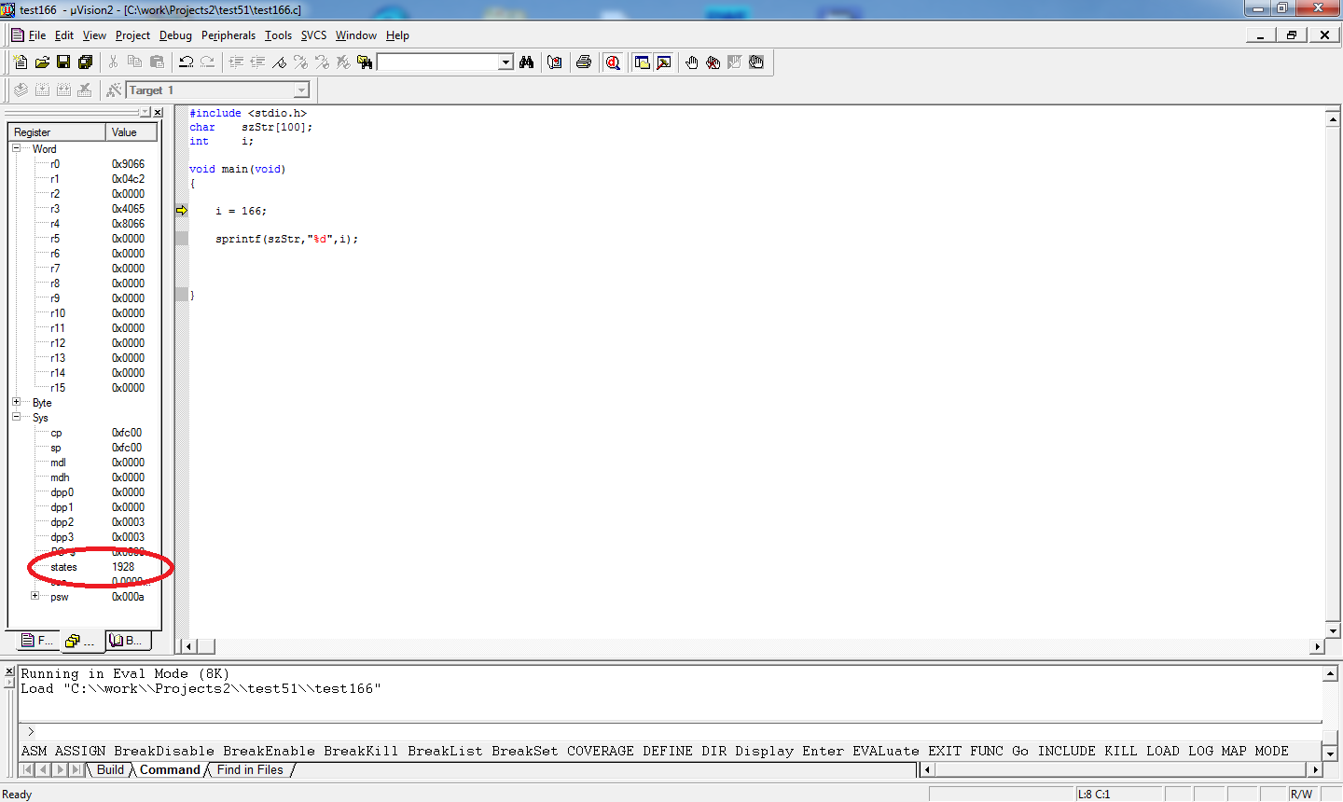Click the Find in Files icon
Image resolution: width=1343 pixels, height=802 pixels.
coord(365,62)
